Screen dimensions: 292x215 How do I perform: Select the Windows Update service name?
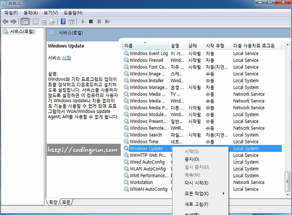(x=146, y=148)
